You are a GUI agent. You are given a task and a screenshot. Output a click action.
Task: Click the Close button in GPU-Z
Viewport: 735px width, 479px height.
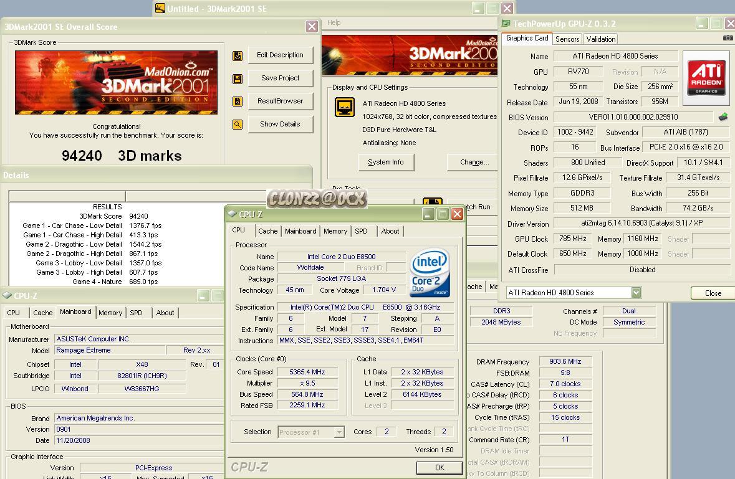click(x=713, y=293)
